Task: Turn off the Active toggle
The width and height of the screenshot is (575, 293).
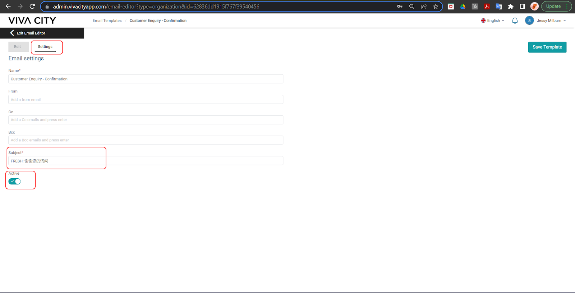Action: [15, 182]
